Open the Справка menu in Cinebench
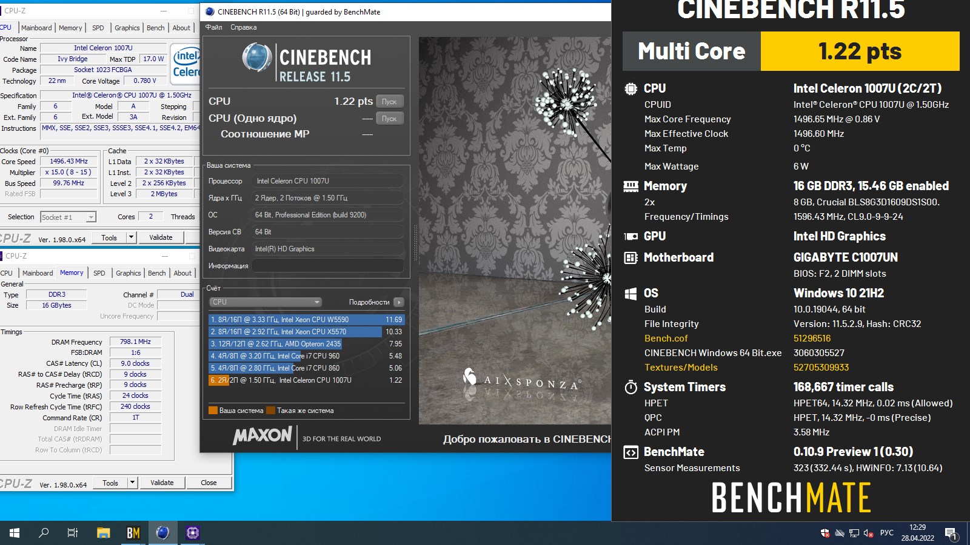Image resolution: width=970 pixels, height=545 pixels. 243,27
